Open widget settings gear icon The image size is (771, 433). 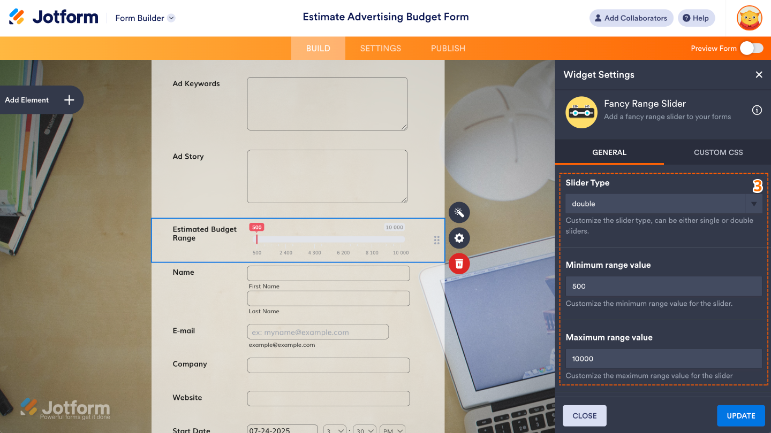tap(459, 238)
